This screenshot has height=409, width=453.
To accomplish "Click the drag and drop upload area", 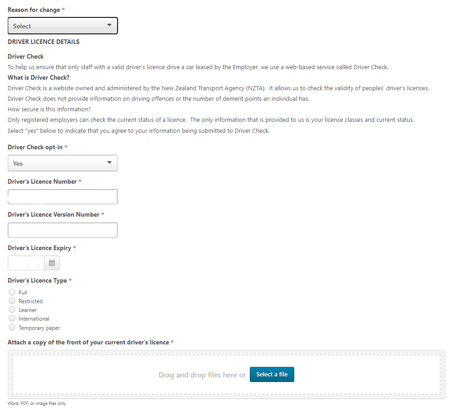I will coord(226,374).
